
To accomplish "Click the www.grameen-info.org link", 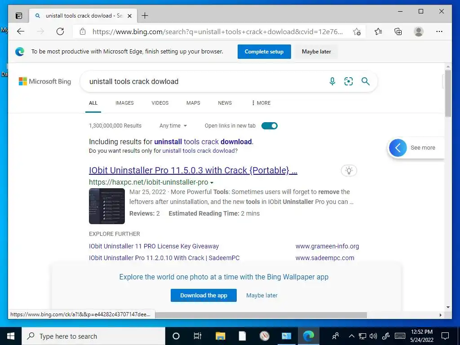I will coord(327,246).
